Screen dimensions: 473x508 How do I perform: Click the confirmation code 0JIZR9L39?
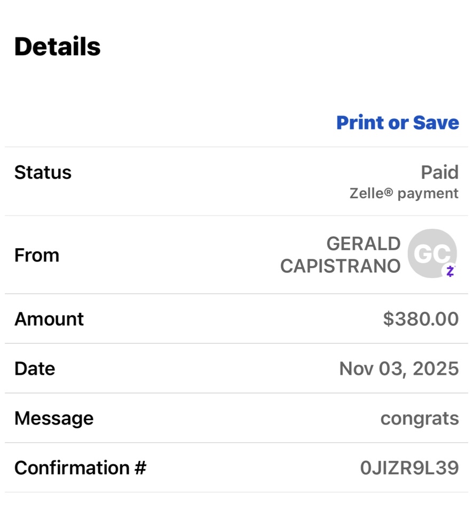[409, 468]
